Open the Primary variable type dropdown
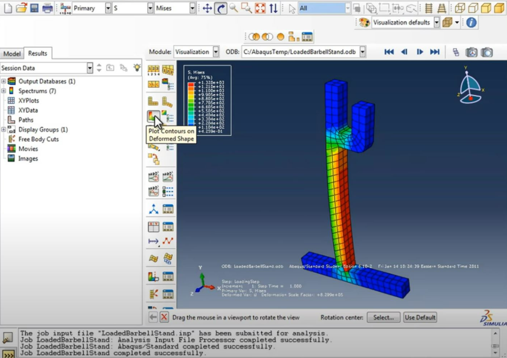 pyautogui.click(x=108, y=8)
